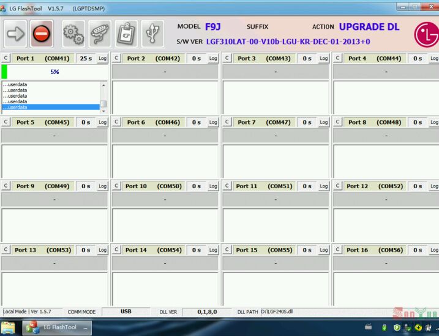439x336 pixels.
Task: Click the C button for Port 1
Action: (x=6, y=58)
